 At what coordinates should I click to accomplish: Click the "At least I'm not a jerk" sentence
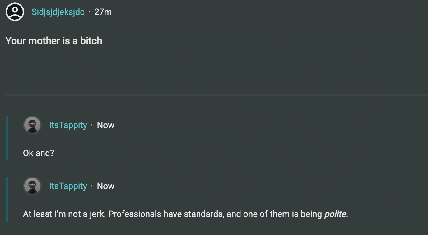(x=65, y=214)
